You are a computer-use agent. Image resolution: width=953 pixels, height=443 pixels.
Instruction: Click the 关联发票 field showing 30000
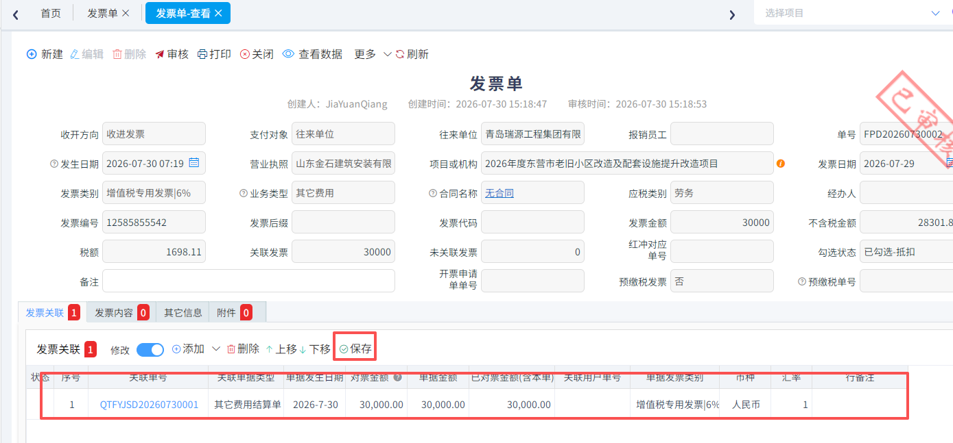click(x=343, y=252)
